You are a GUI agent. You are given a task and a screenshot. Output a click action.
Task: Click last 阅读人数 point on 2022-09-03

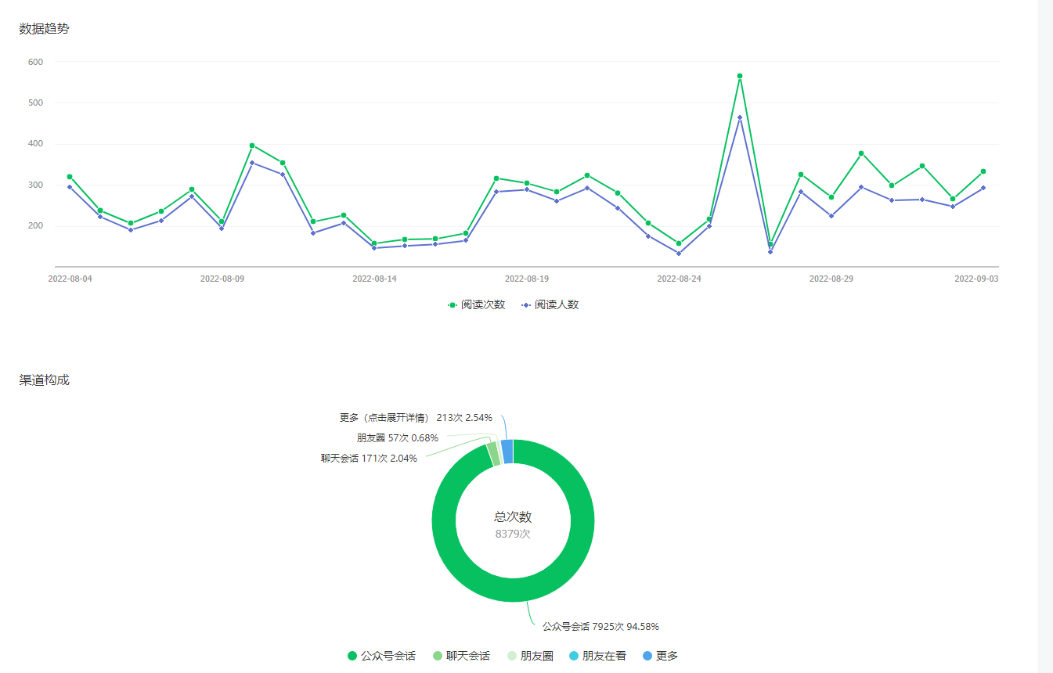(x=983, y=188)
